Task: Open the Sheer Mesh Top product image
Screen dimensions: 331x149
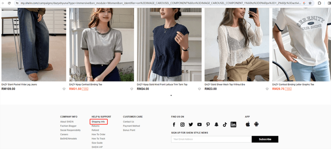Action: 237,44
